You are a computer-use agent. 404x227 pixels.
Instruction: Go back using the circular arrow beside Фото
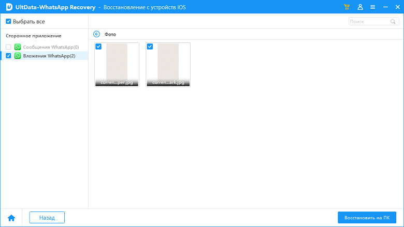click(96, 34)
